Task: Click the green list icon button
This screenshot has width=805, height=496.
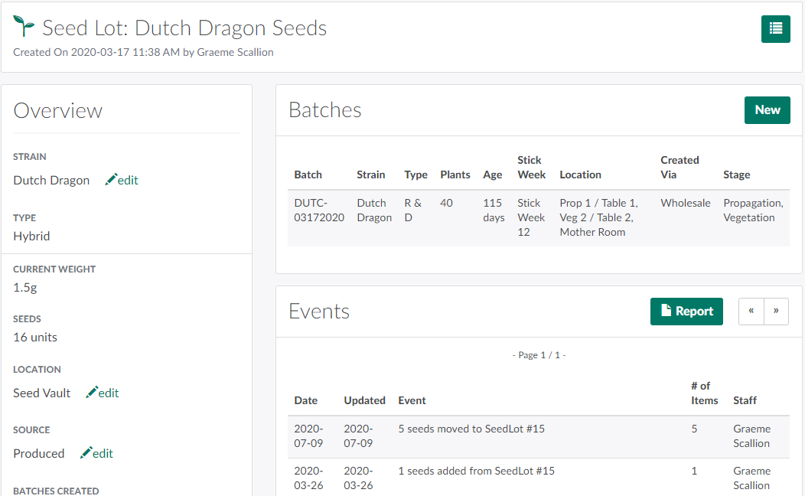Action: tap(775, 29)
